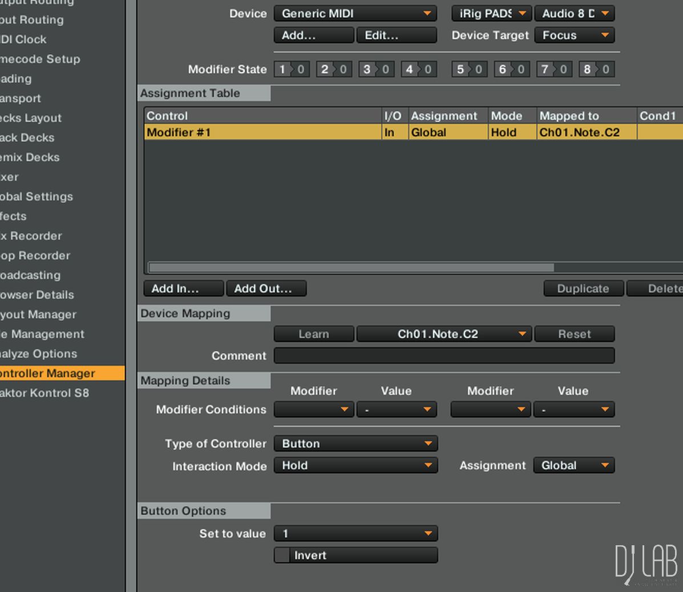This screenshot has width=683, height=592.
Task: Select the Modifier #1 assignment row
Action: click(262, 132)
